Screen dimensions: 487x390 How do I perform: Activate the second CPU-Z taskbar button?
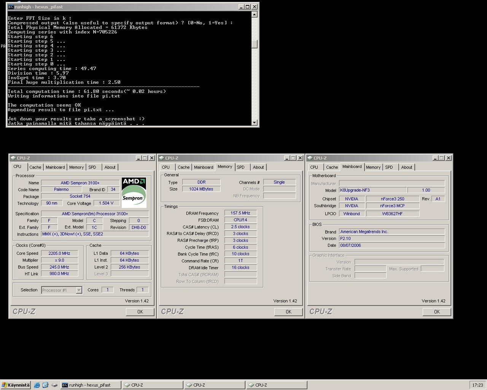pos(214,385)
